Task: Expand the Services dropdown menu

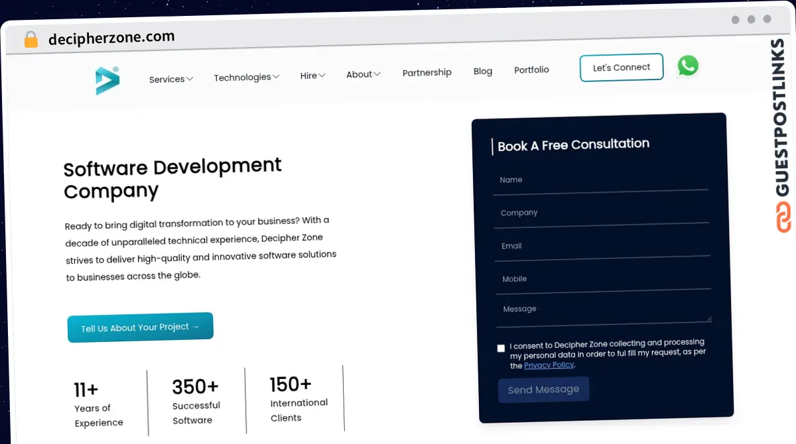Action: pyautogui.click(x=170, y=79)
